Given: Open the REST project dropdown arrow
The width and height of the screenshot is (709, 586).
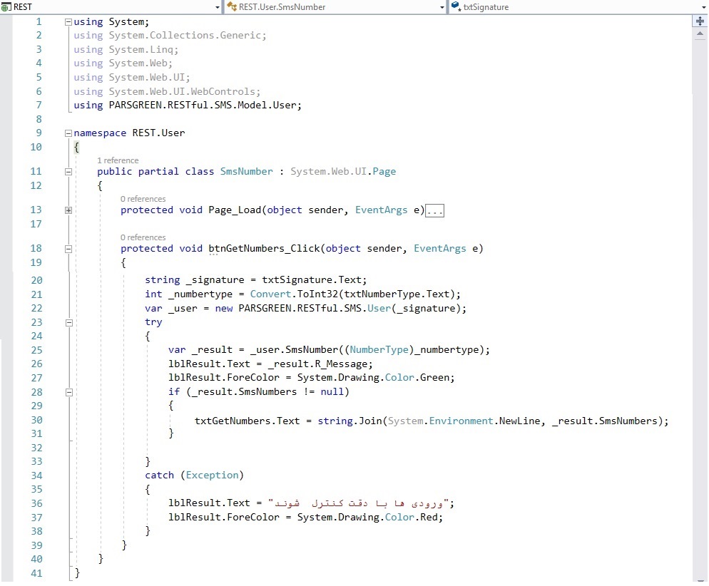Looking at the screenshot, I should pyautogui.click(x=218, y=7).
